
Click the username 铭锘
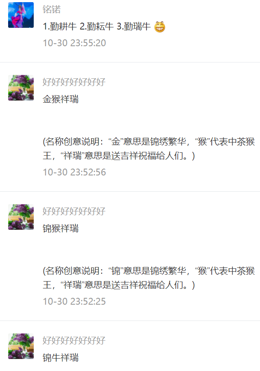(x=52, y=9)
